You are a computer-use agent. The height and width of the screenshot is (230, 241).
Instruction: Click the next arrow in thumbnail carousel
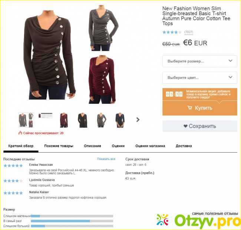click(x=138, y=120)
